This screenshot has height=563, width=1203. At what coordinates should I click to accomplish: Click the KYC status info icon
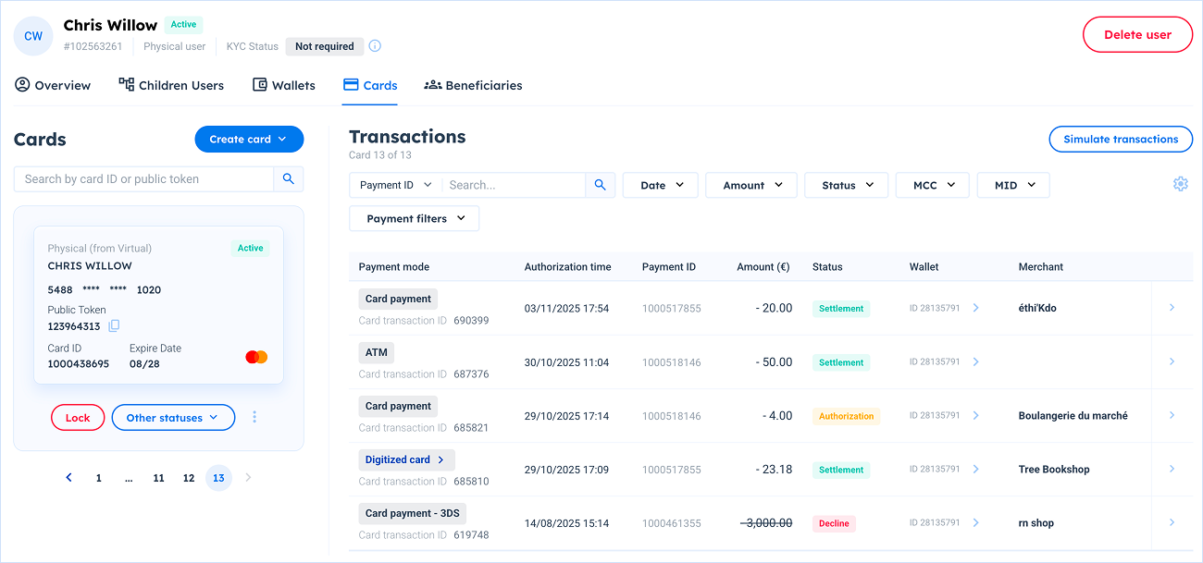point(375,46)
